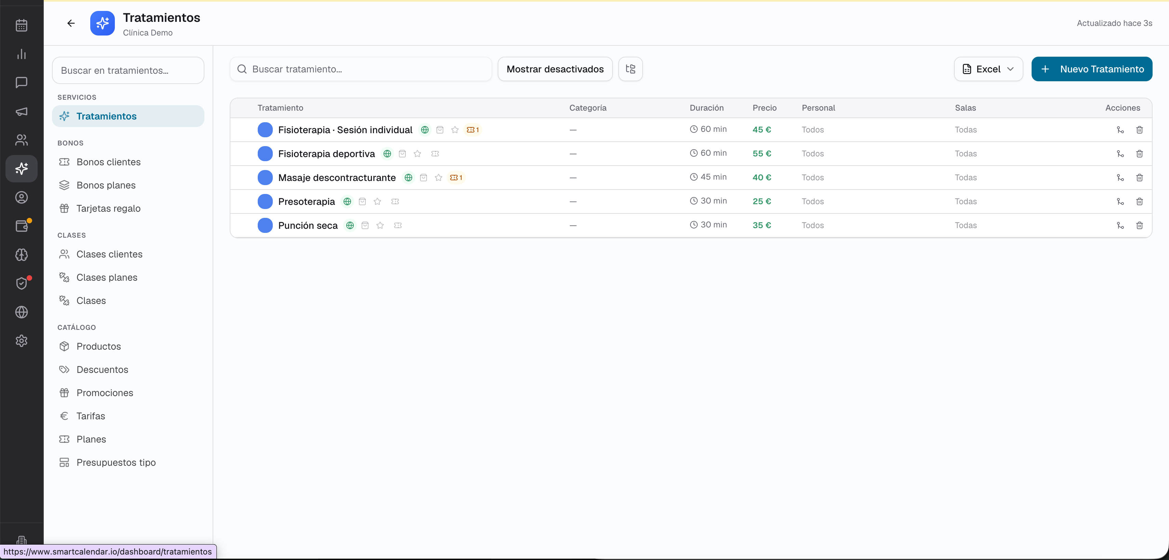This screenshot has width=1169, height=560.
Task: Delete the Fisioterapia deportiva treatment
Action: pyautogui.click(x=1140, y=154)
